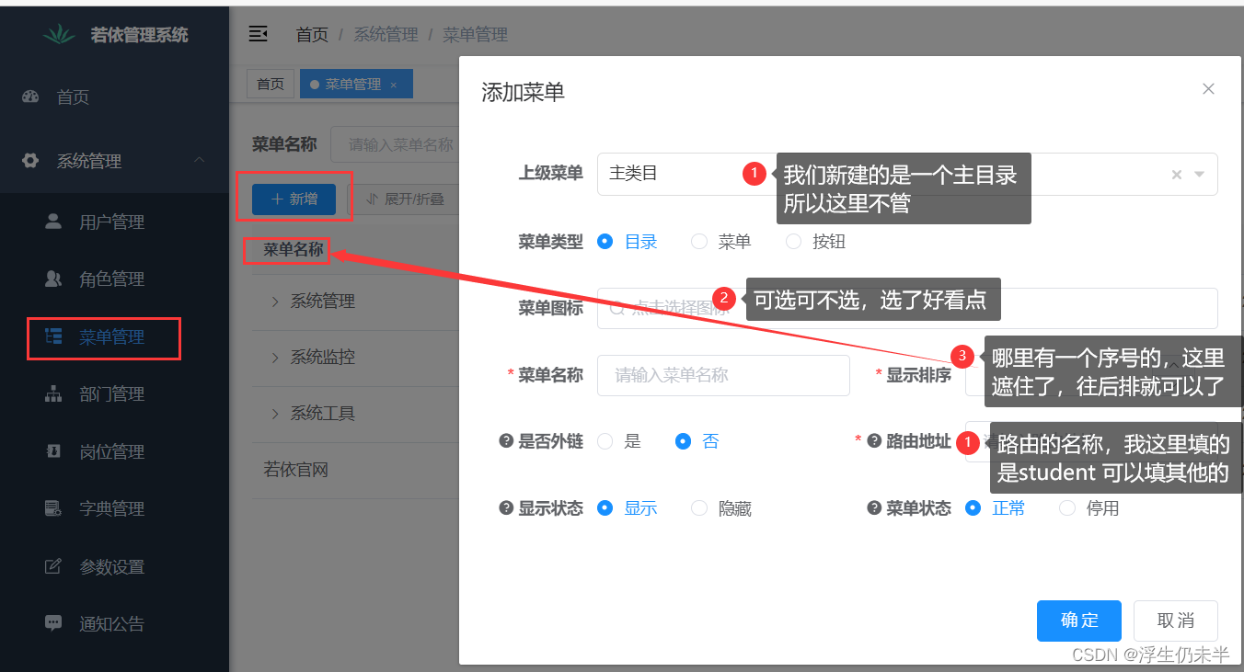Click the user icon beside 用户管理

click(53, 222)
